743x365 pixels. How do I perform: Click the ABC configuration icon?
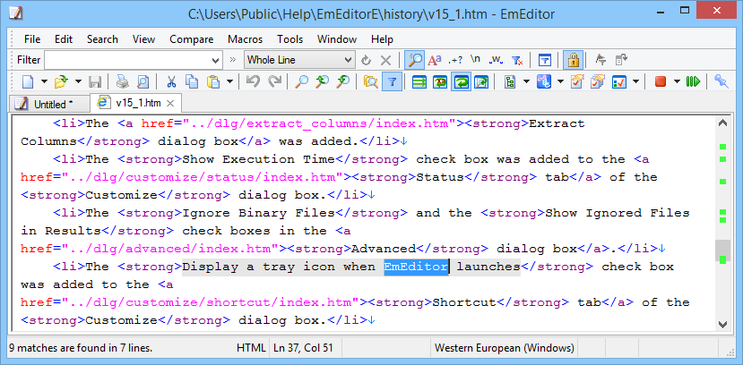[543, 81]
